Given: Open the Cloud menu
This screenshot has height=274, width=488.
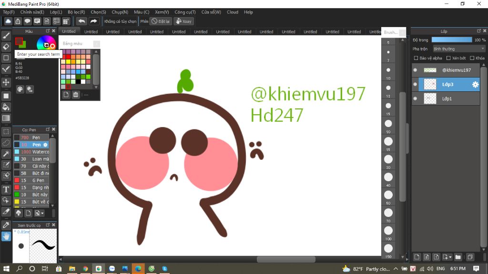Looking at the screenshot, I should pyautogui.click(x=233, y=12).
